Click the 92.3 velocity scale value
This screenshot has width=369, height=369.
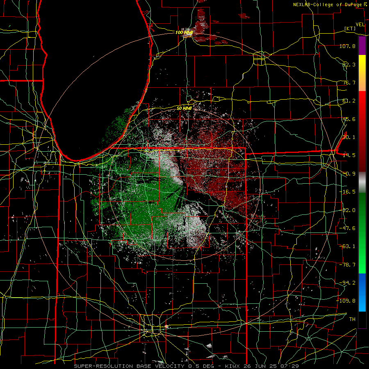pyautogui.click(x=349, y=64)
